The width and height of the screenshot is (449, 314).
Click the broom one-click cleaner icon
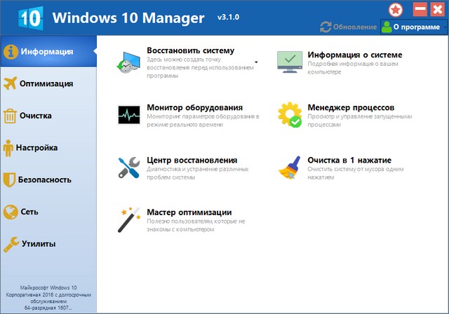coord(290,168)
